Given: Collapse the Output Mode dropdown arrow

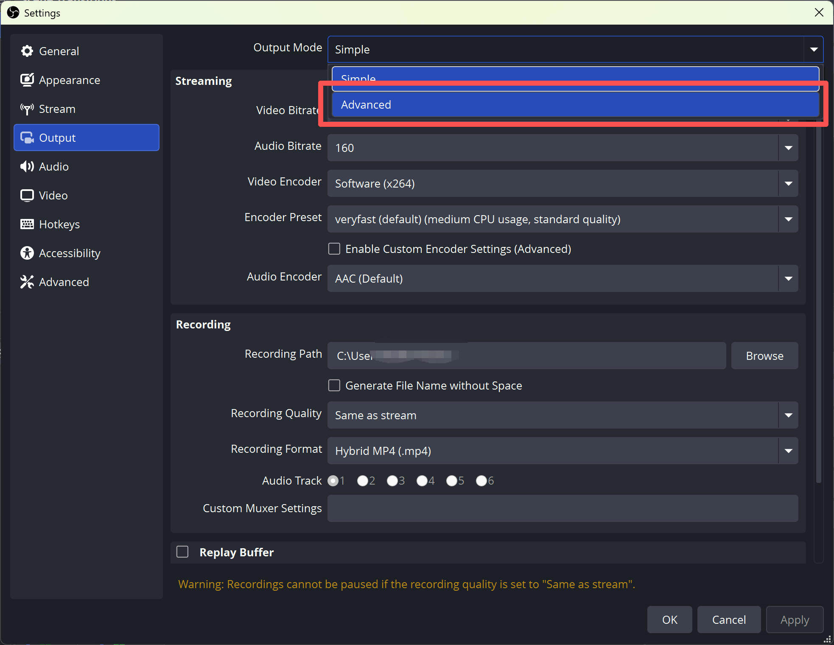Looking at the screenshot, I should click(814, 49).
